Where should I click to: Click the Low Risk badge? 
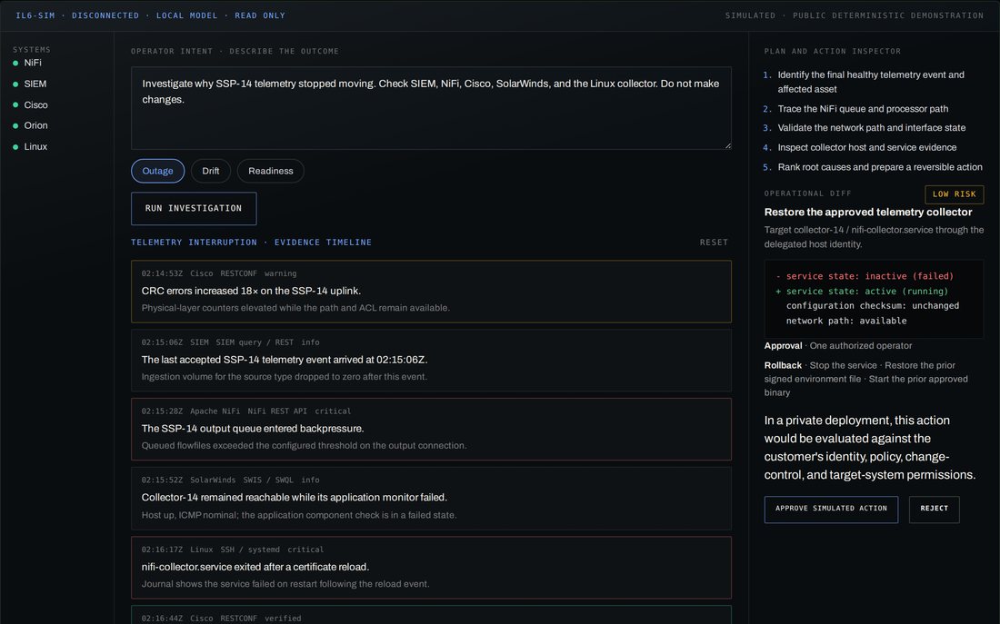click(954, 194)
